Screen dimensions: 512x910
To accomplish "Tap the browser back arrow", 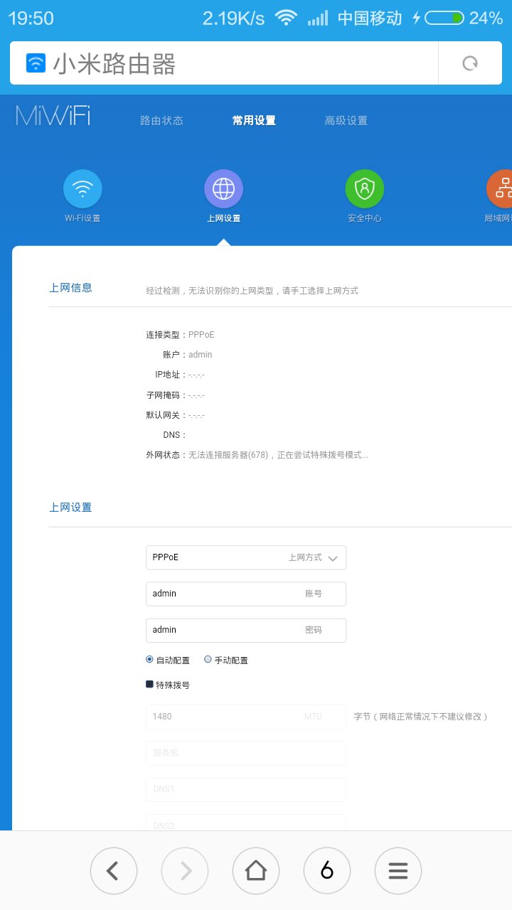I will [114, 870].
